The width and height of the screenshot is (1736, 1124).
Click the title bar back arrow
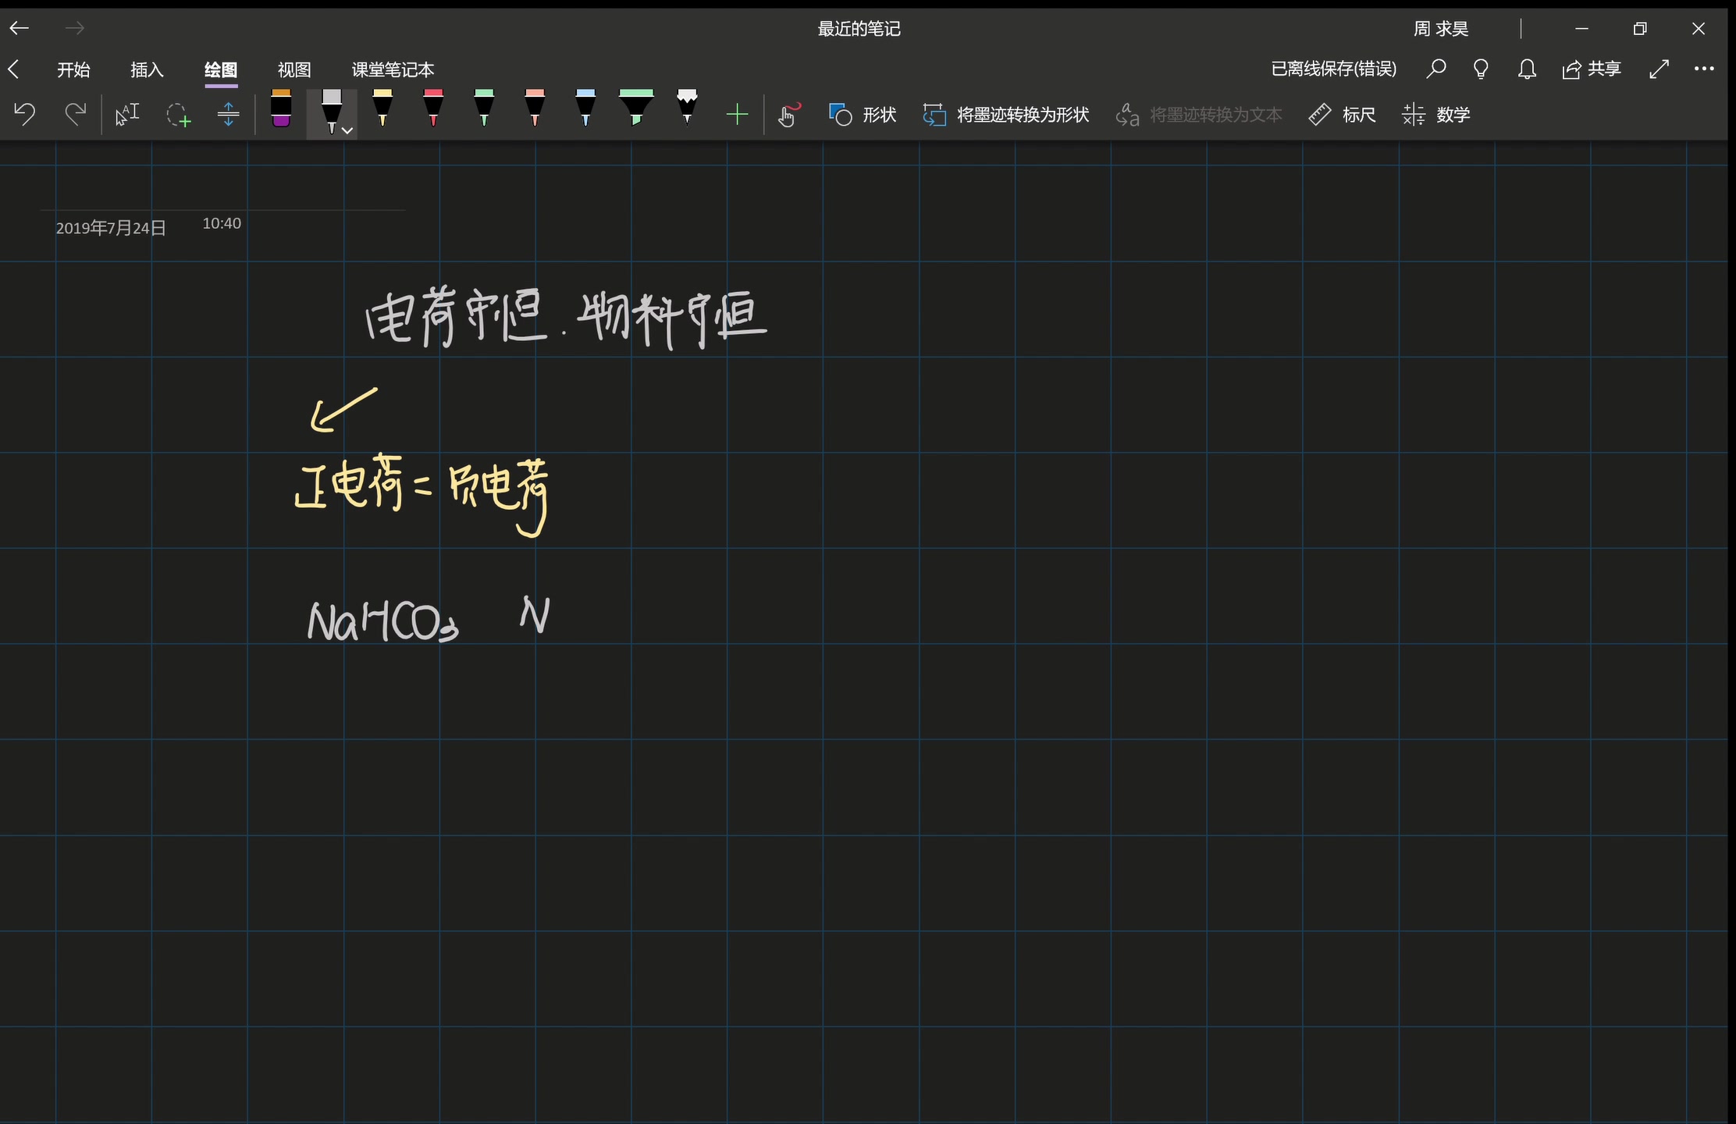coord(19,28)
